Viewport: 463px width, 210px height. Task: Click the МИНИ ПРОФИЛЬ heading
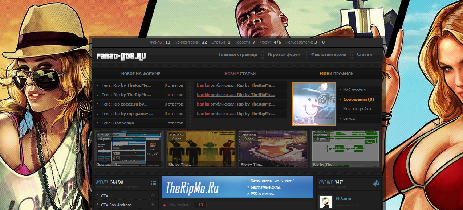click(337, 74)
